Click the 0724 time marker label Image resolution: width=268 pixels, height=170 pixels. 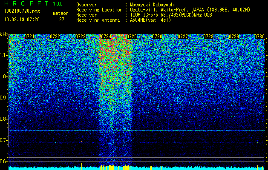[x=106, y=37]
